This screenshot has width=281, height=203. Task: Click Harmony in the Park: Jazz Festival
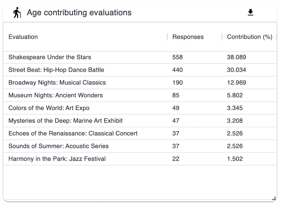click(57, 159)
